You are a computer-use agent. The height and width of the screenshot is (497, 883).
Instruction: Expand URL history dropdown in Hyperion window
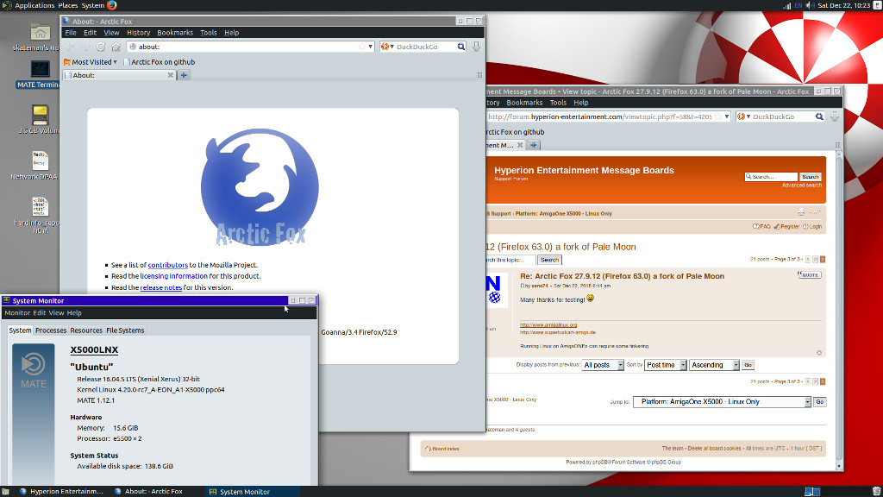[726, 116]
